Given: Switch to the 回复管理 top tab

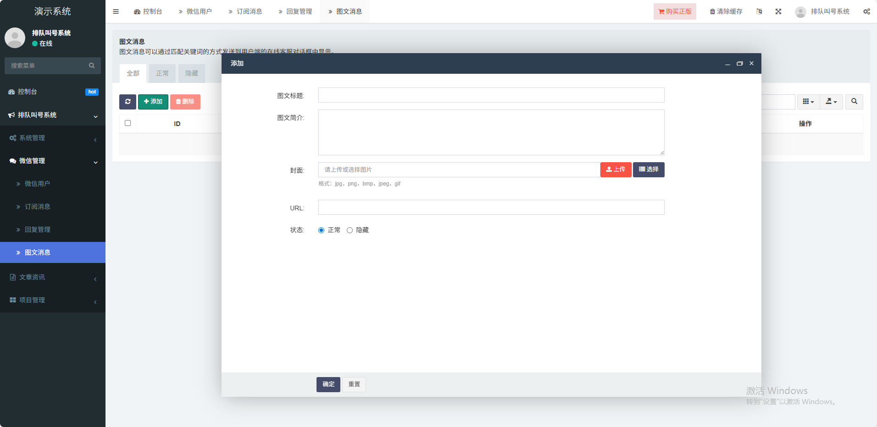Looking at the screenshot, I should pos(295,11).
